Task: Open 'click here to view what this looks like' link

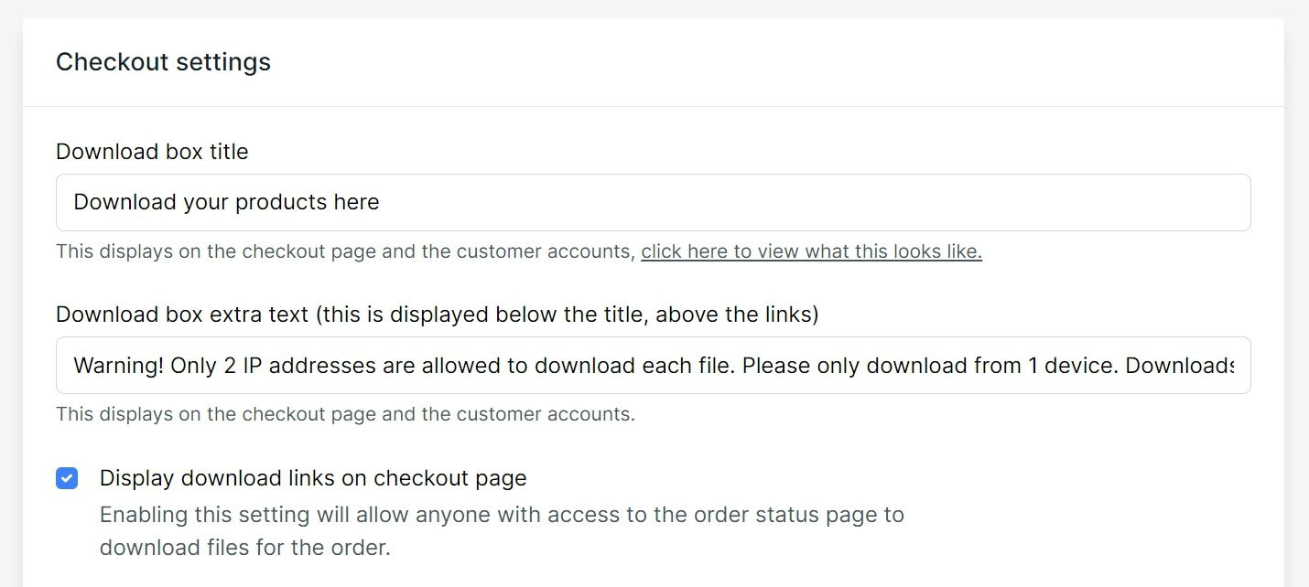Action: [x=811, y=251]
